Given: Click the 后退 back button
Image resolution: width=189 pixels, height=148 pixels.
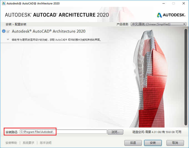Looking at the screenshot, I should coord(133,143).
